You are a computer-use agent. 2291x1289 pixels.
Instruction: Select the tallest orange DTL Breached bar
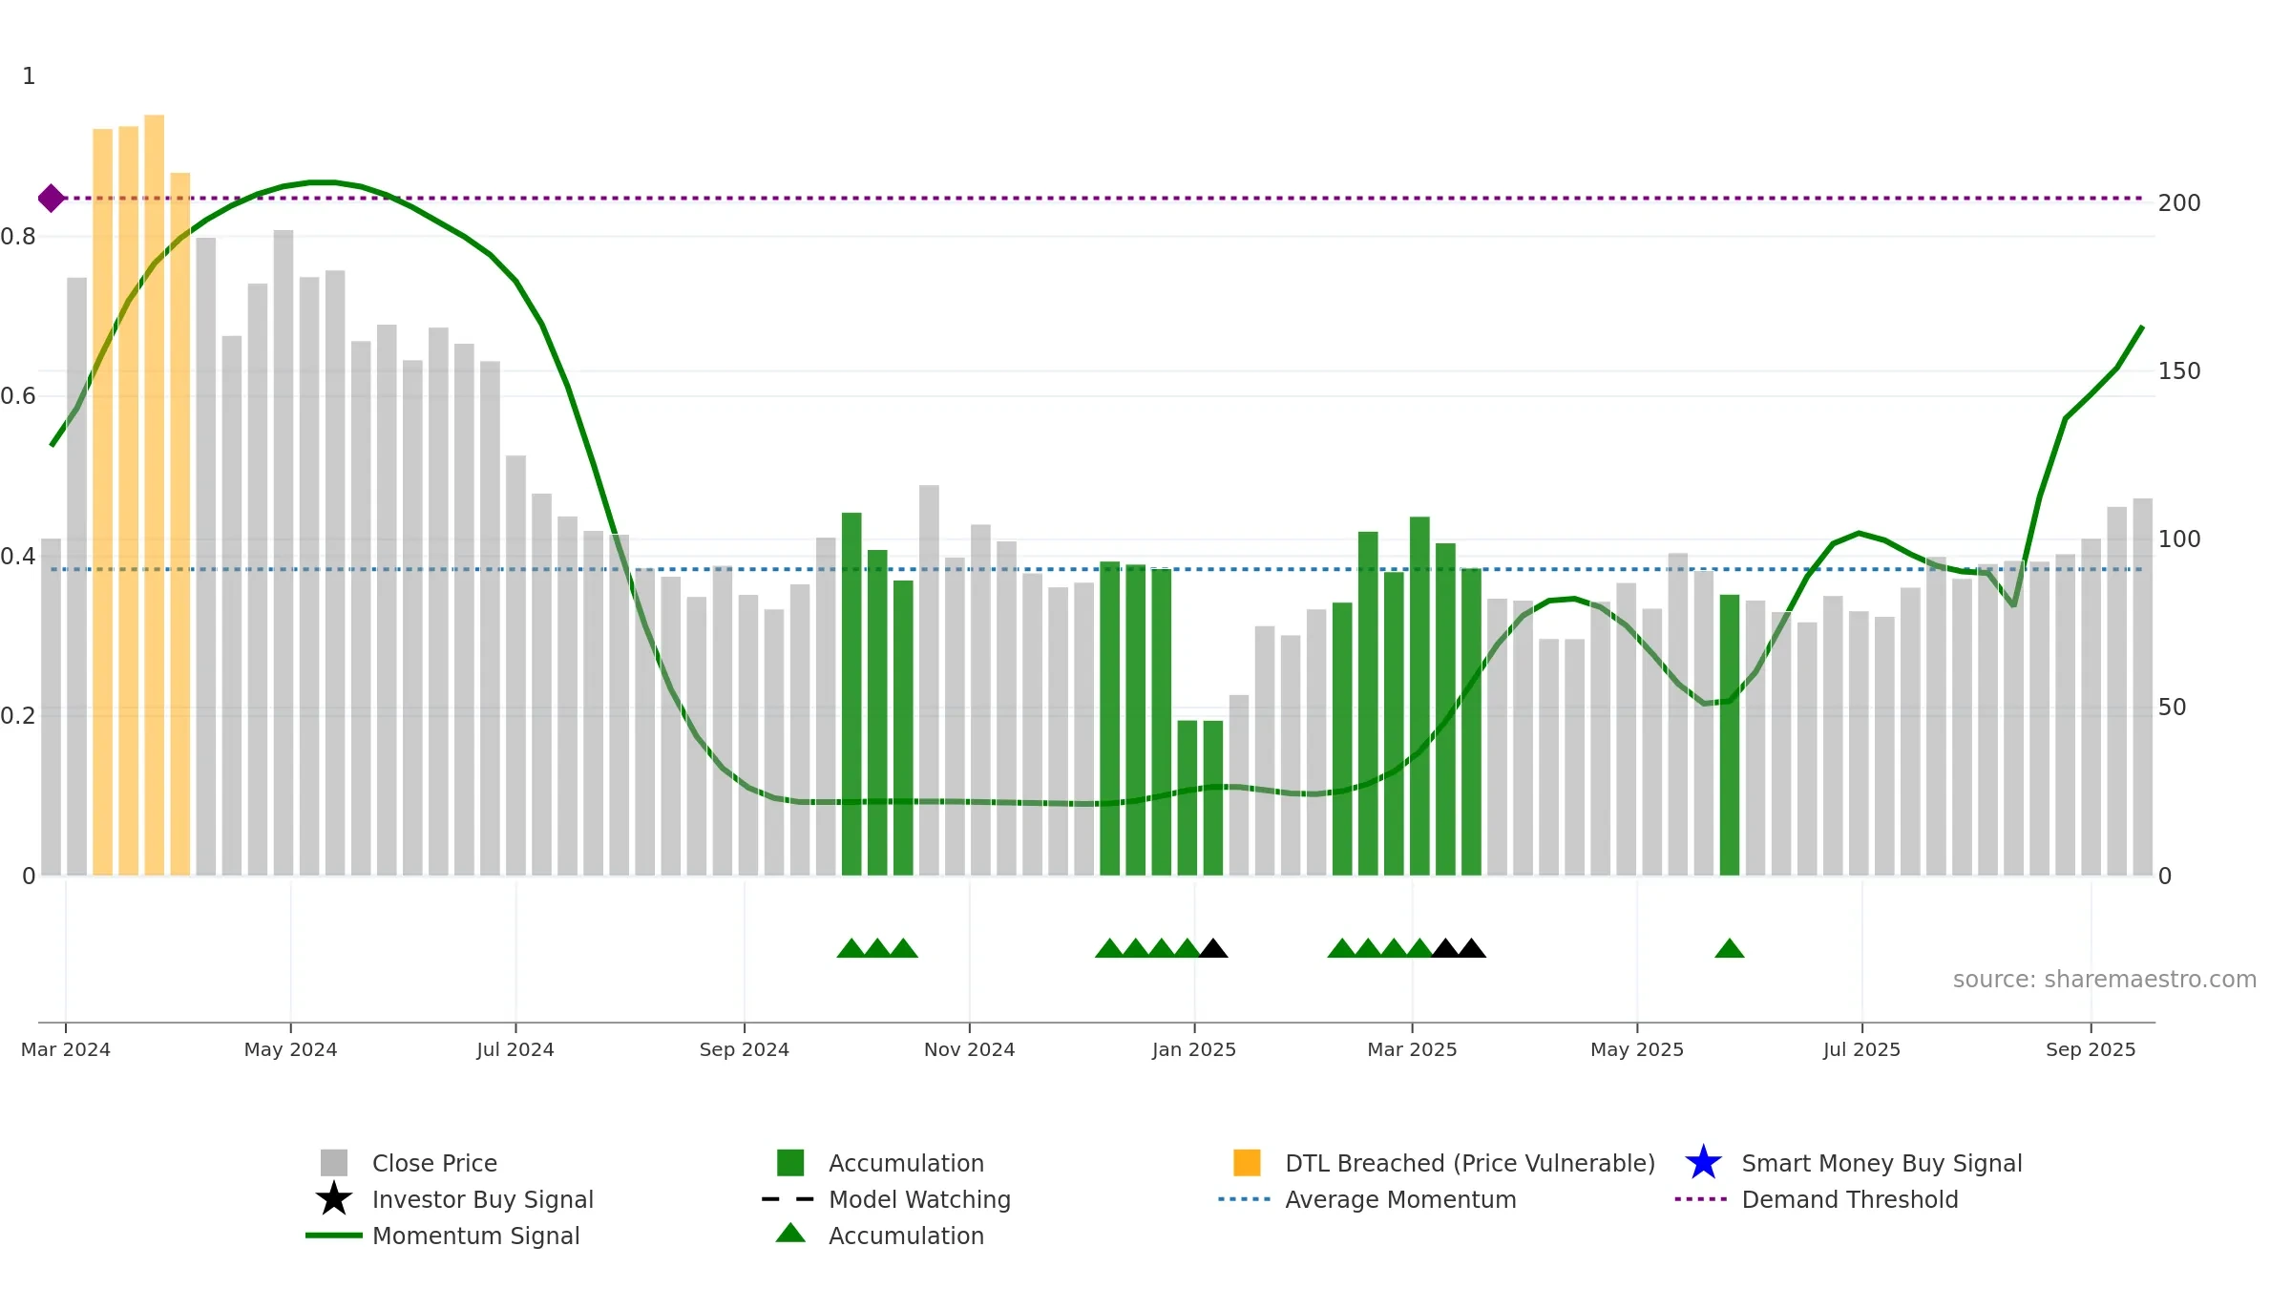point(155,495)
